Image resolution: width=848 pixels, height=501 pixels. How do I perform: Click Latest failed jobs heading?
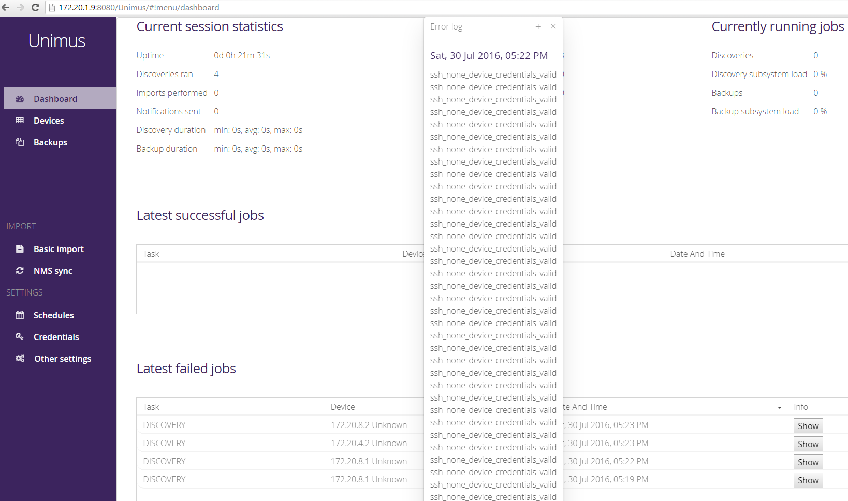[186, 369]
